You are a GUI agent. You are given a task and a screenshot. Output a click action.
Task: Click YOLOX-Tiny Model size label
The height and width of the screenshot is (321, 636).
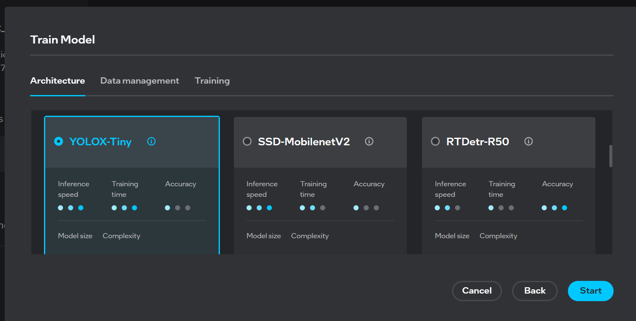pyautogui.click(x=75, y=236)
